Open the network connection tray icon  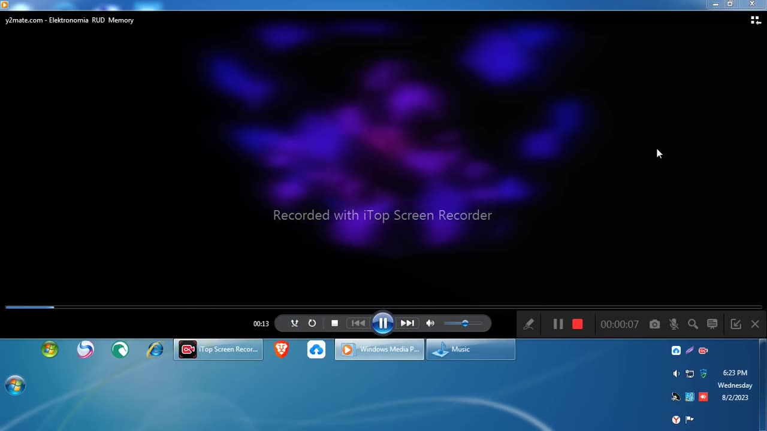pyautogui.click(x=690, y=374)
